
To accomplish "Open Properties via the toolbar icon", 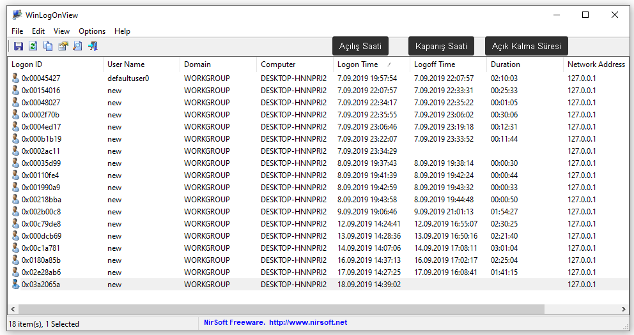I will click(63, 46).
